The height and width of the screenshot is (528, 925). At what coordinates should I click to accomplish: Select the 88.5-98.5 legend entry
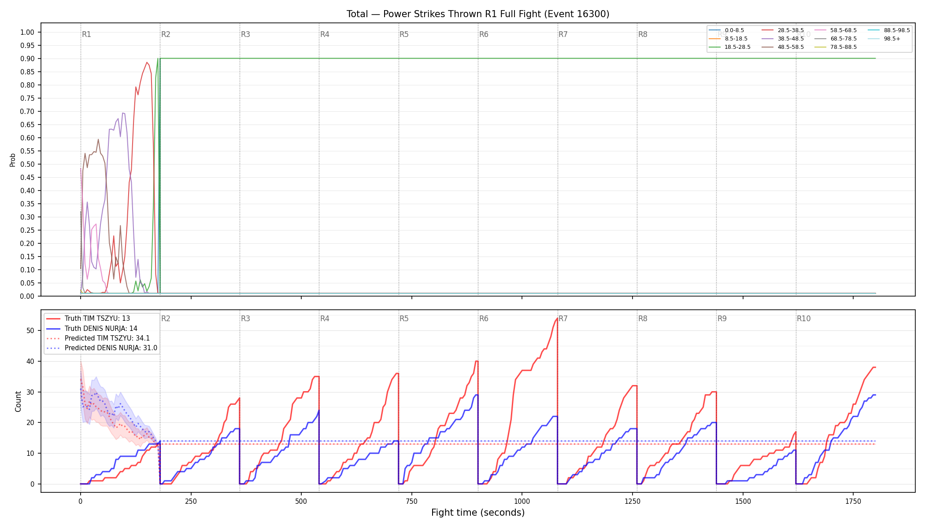(x=889, y=30)
